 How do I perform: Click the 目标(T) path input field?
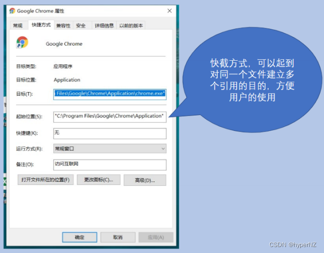[x=110, y=95]
